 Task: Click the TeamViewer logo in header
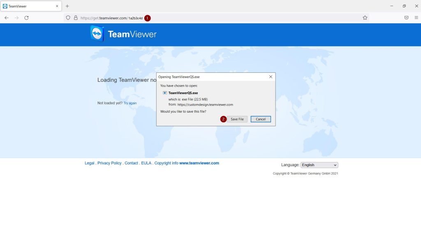coord(123,34)
